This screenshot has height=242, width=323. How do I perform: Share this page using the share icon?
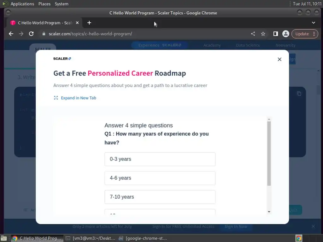(253, 34)
